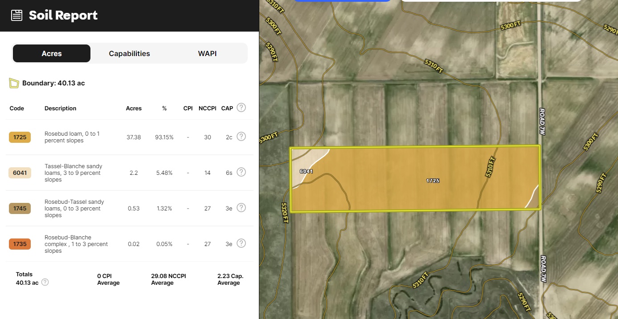
Task: Click help icon beside Totals acreage
Action: coord(45,283)
